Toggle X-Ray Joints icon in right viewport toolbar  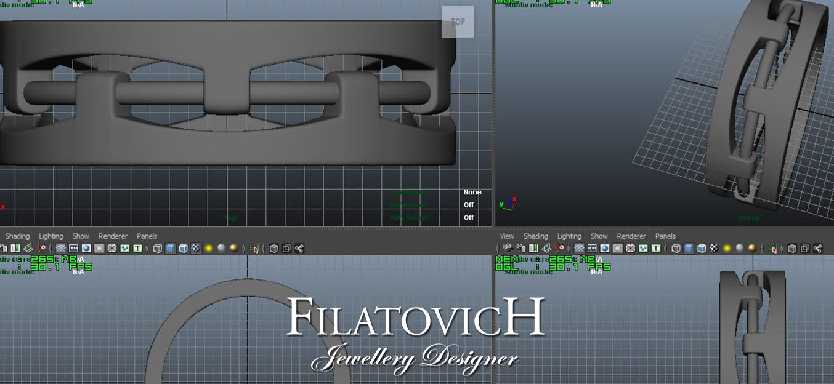[x=818, y=248]
